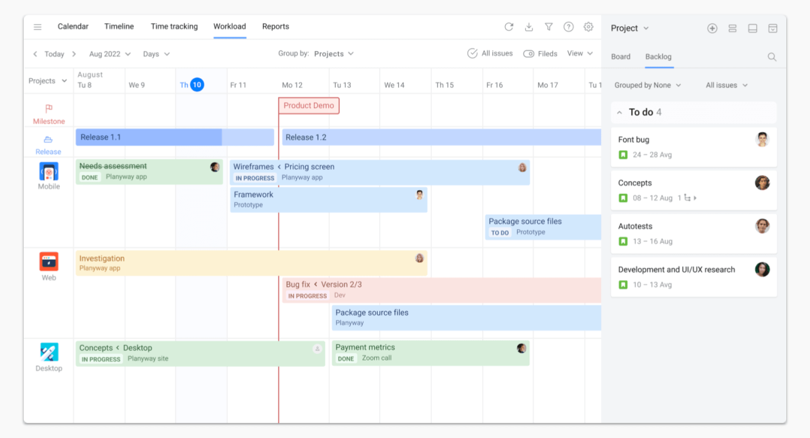This screenshot has width=810, height=438.
Task: Click the hamburger menu icon
Action: pyautogui.click(x=38, y=27)
